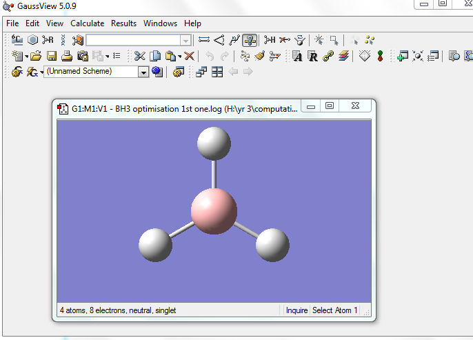Select the Modify Angle tool
This screenshot has width=473, height=340.
click(219, 40)
